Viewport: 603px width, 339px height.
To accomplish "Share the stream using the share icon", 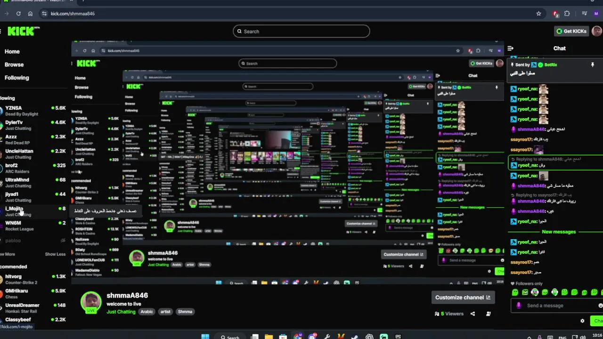I will coord(473,314).
